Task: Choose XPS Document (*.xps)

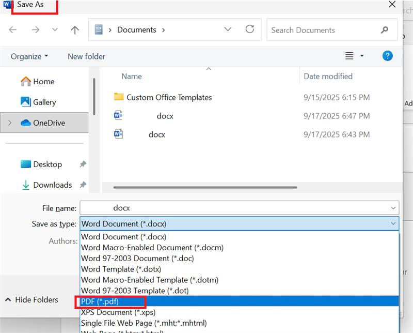Action: coord(240,312)
